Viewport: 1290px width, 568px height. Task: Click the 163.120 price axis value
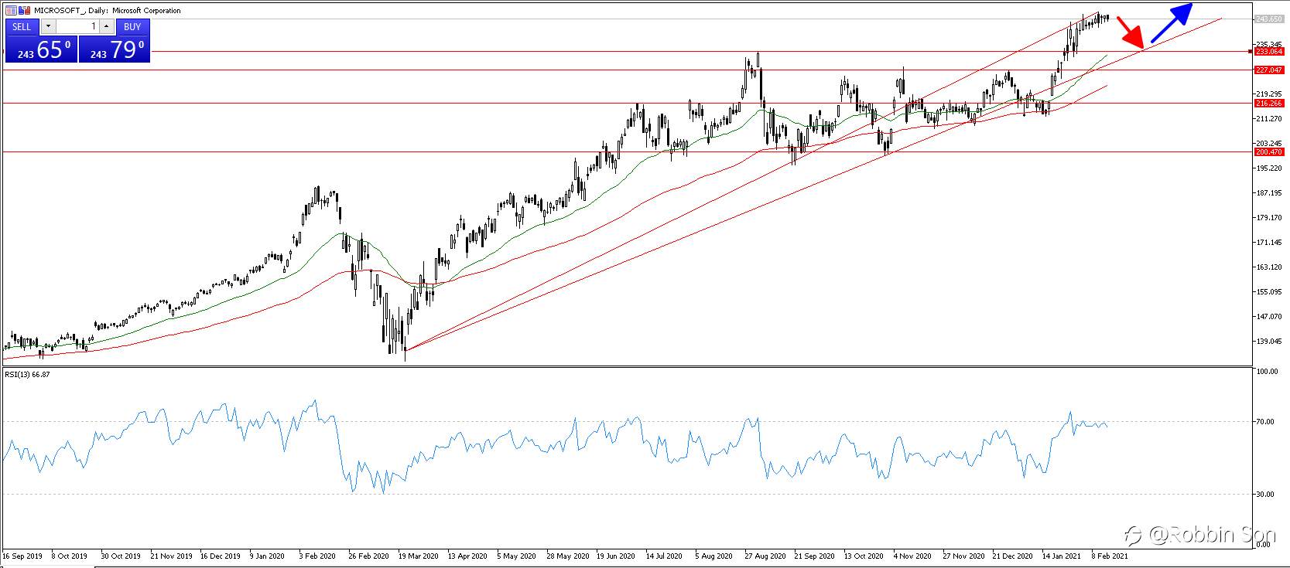1269,267
